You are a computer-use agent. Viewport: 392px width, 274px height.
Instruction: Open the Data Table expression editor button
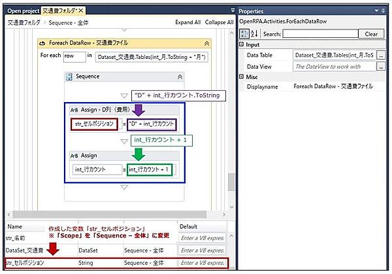(381, 56)
